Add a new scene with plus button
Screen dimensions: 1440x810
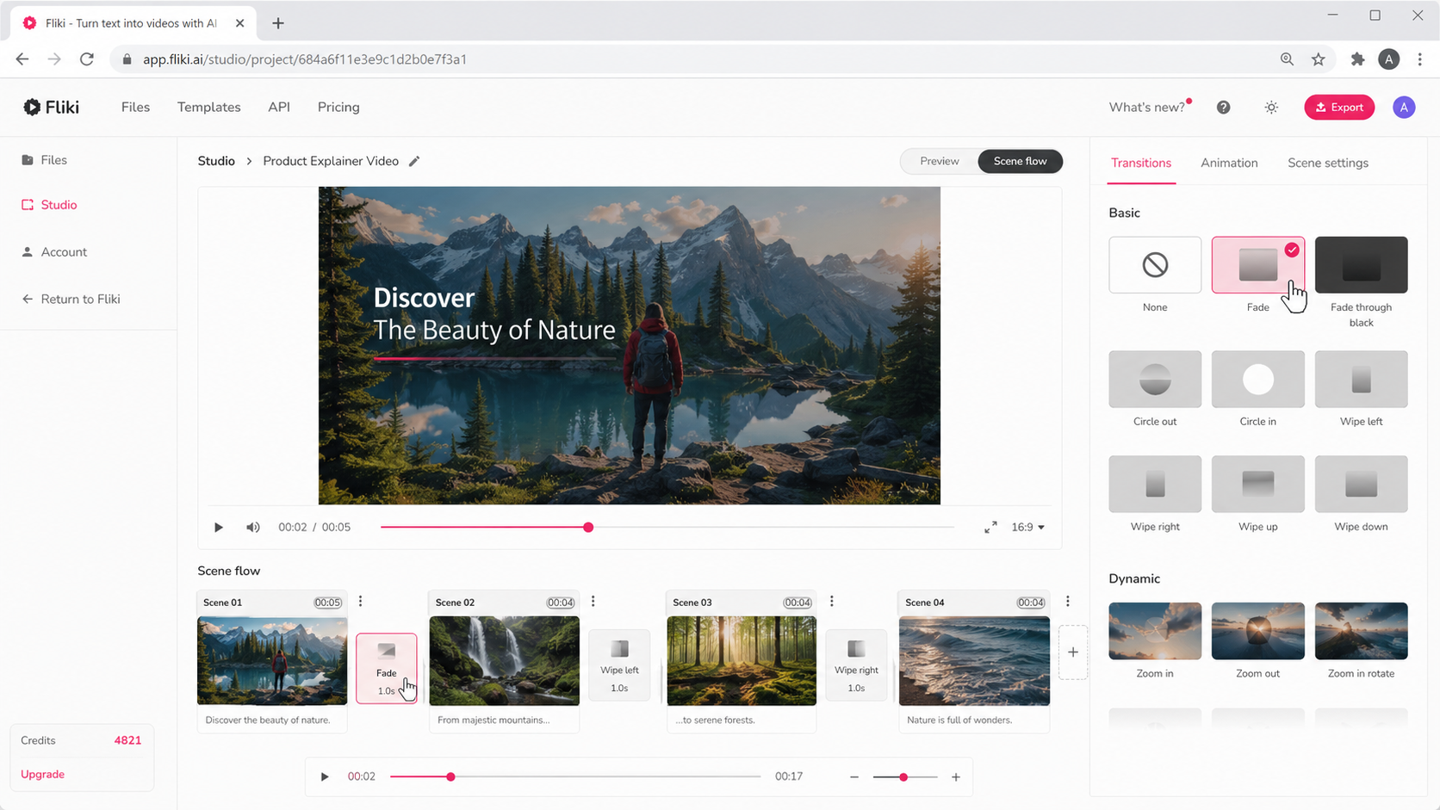coord(1073,652)
